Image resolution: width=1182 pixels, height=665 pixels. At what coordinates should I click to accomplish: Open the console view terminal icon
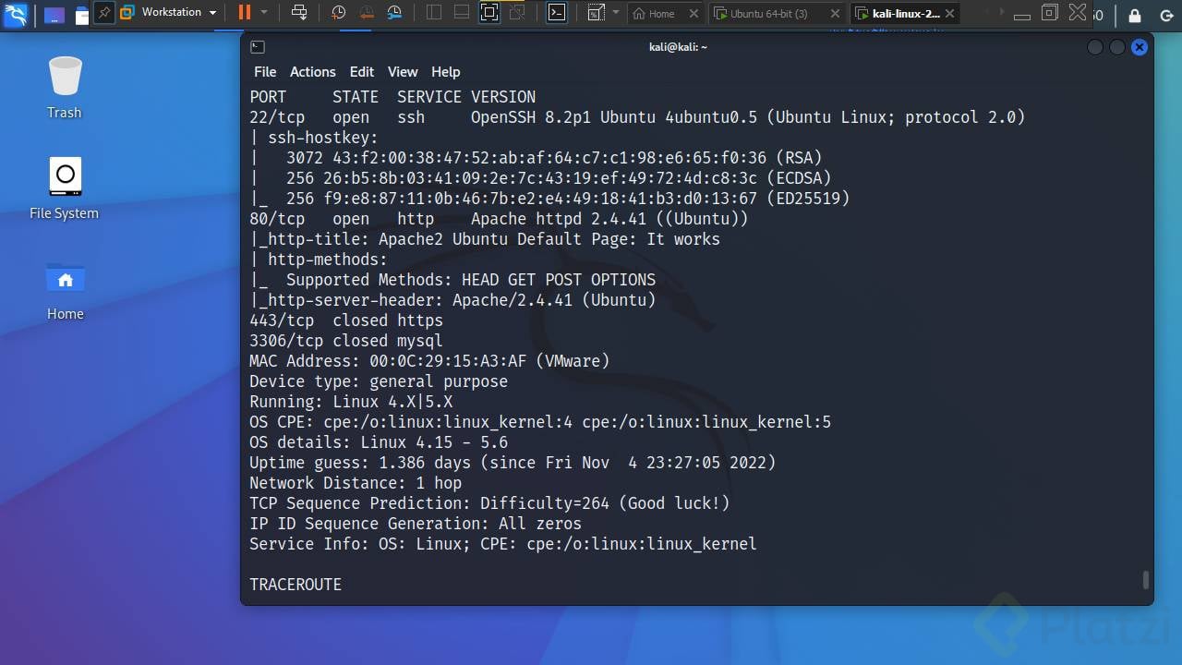click(556, 12)
